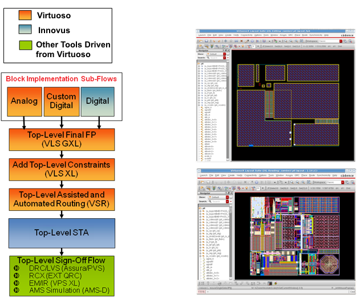This screenshot has width=357, height=297.
Task: Select Iu_vcodiv (pll_vcodiv) in the lower Navigator tree
Action: 217,256
